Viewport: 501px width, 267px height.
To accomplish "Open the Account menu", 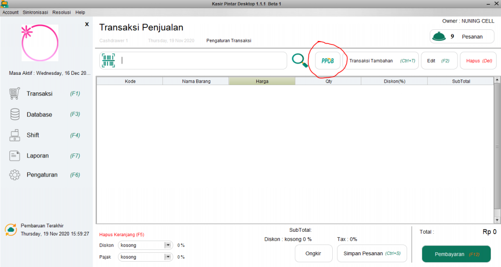I will coord(11,12).
